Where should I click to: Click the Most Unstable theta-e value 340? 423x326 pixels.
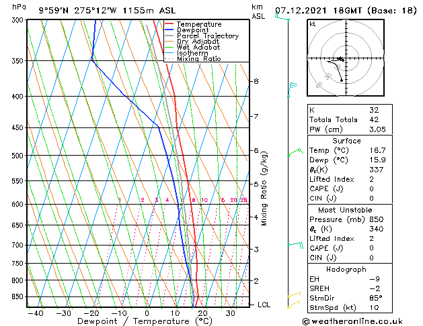coord(377,229)
